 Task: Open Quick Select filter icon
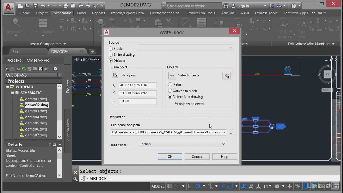226,76
